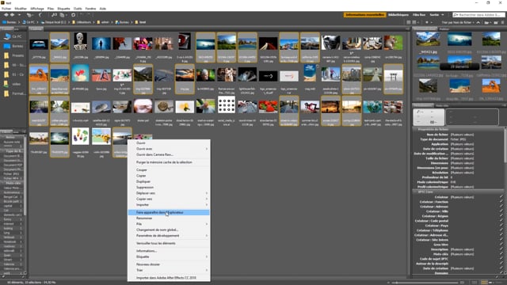Choose Faire apparaître dans l'Explorateur

point(169,212)
